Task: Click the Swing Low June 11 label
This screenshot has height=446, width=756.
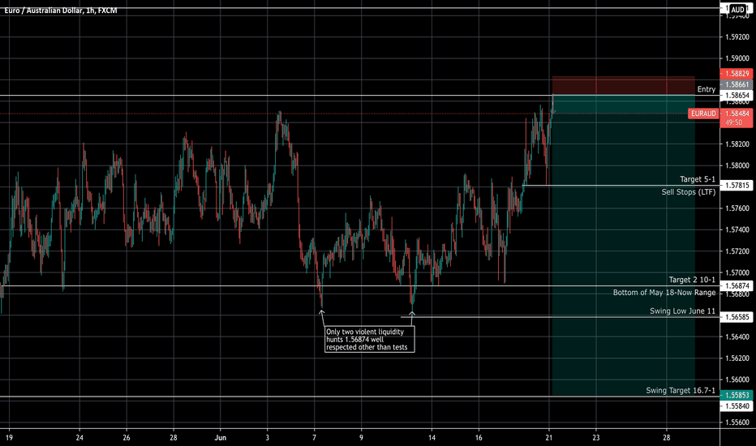Action: pyautogui.click(x=683, y=311)
